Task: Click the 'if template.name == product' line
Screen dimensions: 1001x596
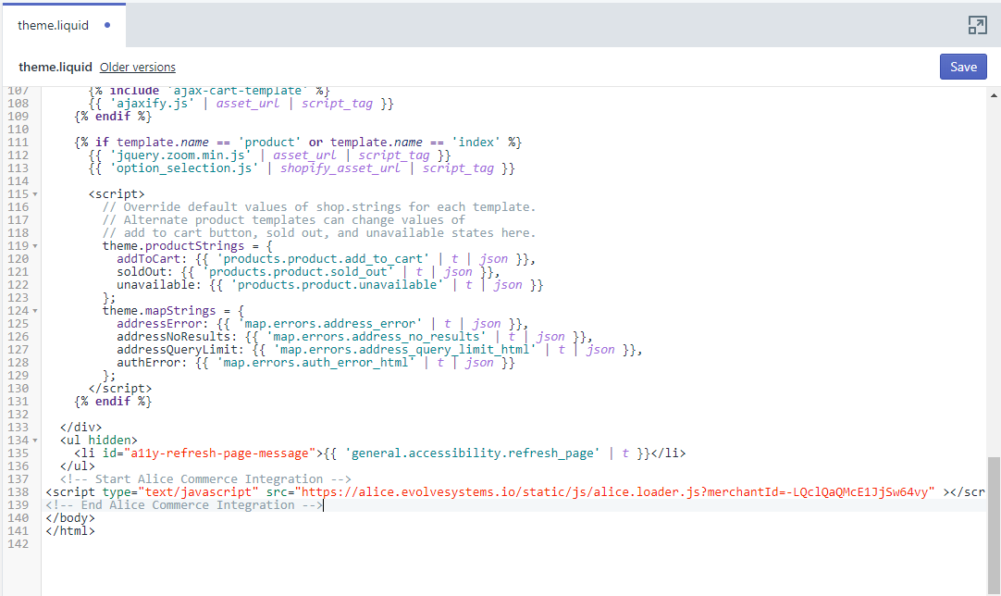Action: [x=298, y=143]
